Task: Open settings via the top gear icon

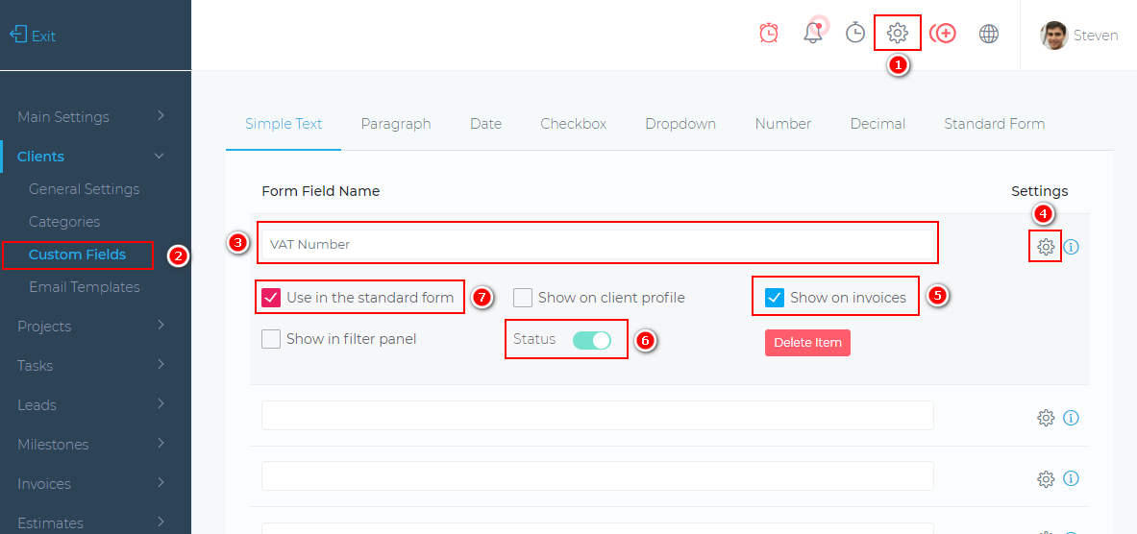Action: (897, 34)
